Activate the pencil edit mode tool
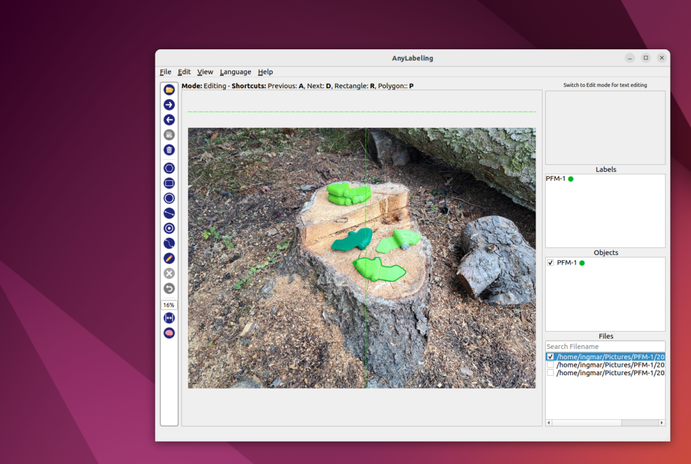Image resolution: width=691 pixels, height=464 pixels. click(x=169, y=258)
